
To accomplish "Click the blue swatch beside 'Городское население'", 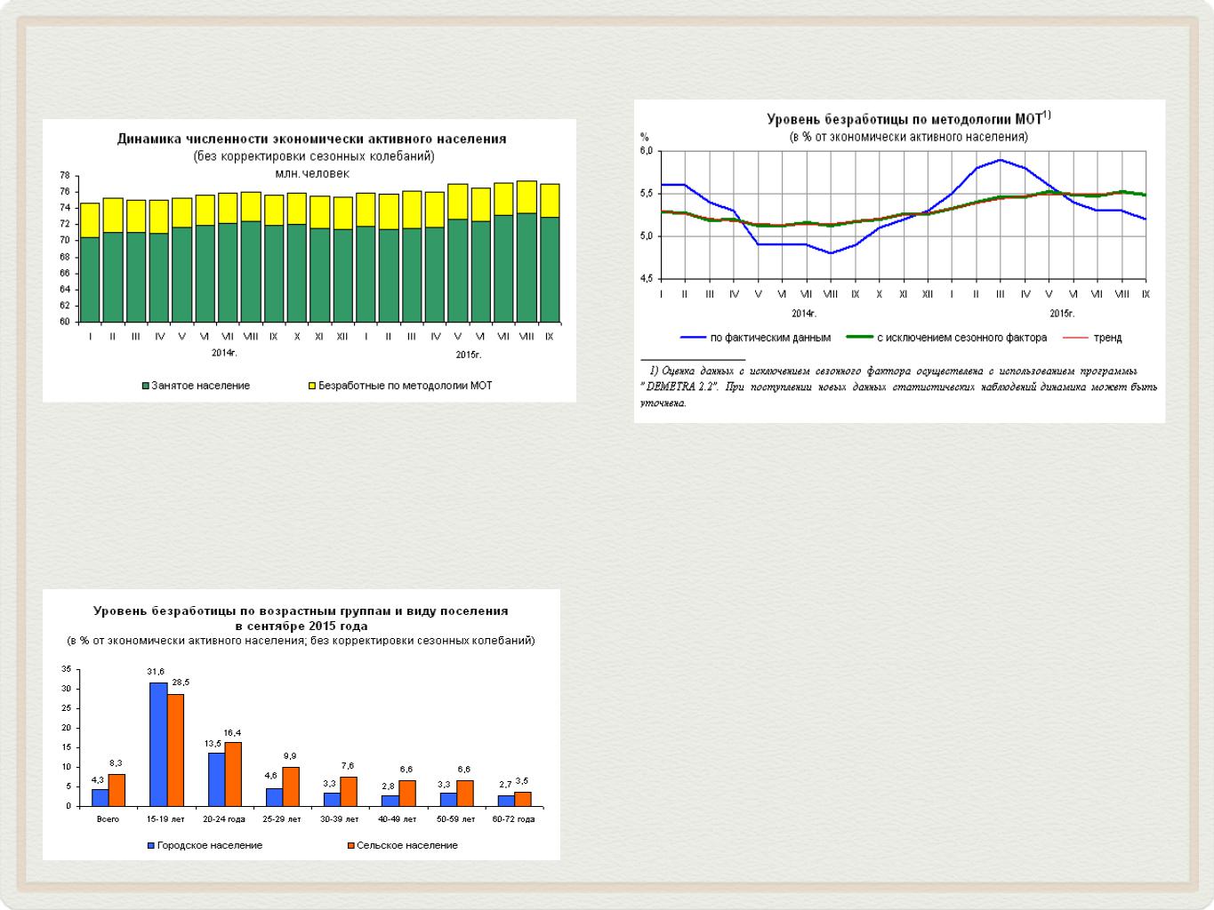I will coord(151,846).
